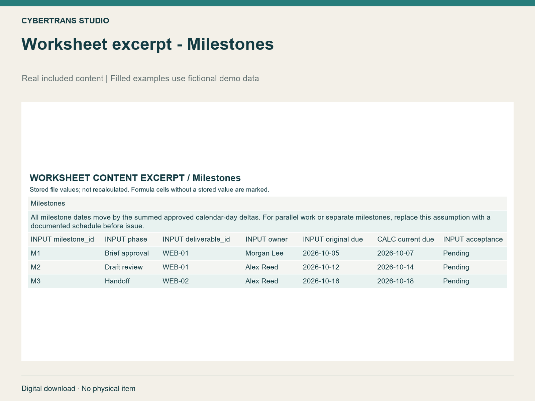Viewport: 535px width, 401px height.
Task: Click the 'INPUT deliverable_id' column header
Action: click(196, 239)
